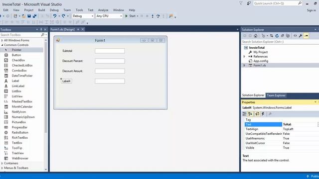Click the Pending Changes Filter clock icon
This screenshot has width=319, height=179.
[x=264, y=36]
